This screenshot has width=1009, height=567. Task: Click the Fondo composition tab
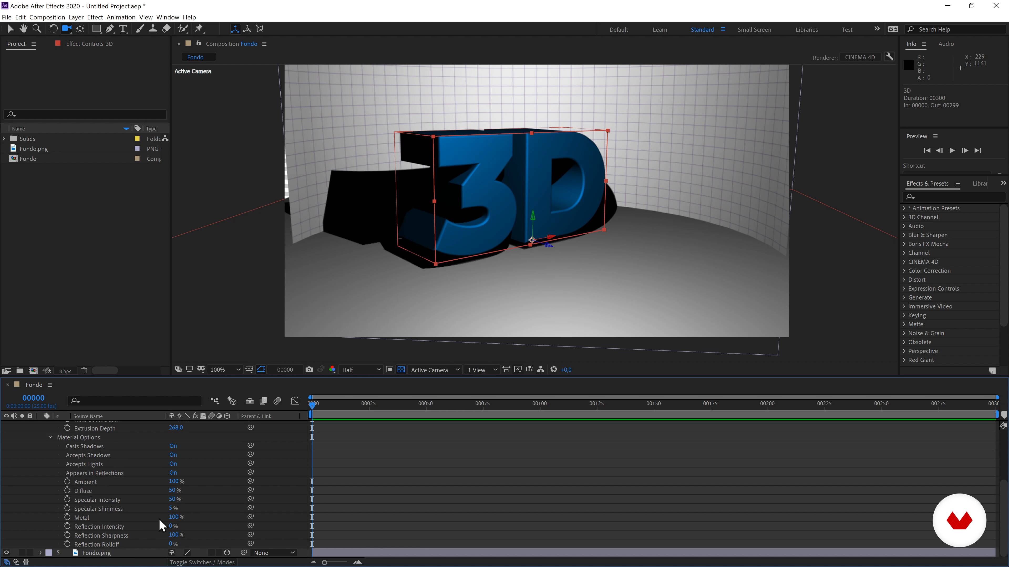click(x=195, y=57)
